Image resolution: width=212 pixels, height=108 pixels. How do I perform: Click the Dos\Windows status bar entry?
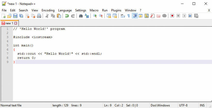(x=160, y=105)
